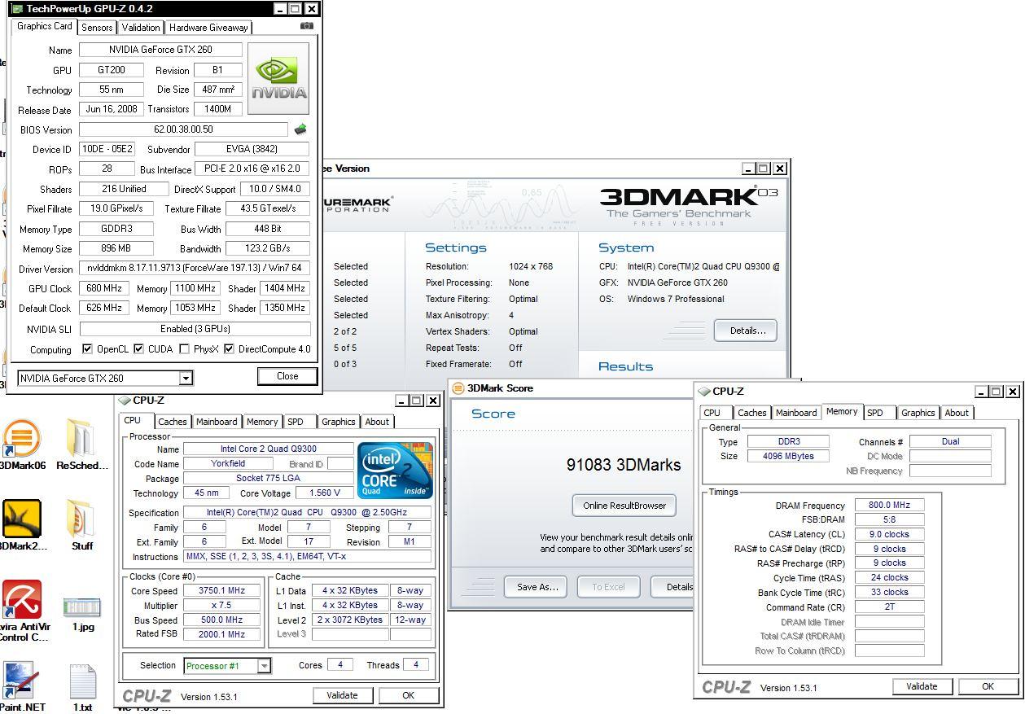Open Mainboard tab in the CPU-Z window showing the CPU tab
This screenshot has height=714, width=1025.
pyautogui.click(x=216, y=422)
